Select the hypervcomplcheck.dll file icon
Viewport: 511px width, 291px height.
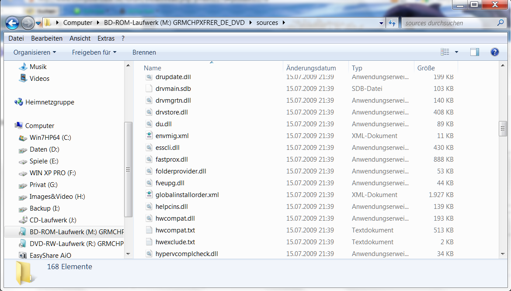pos(149,253)
